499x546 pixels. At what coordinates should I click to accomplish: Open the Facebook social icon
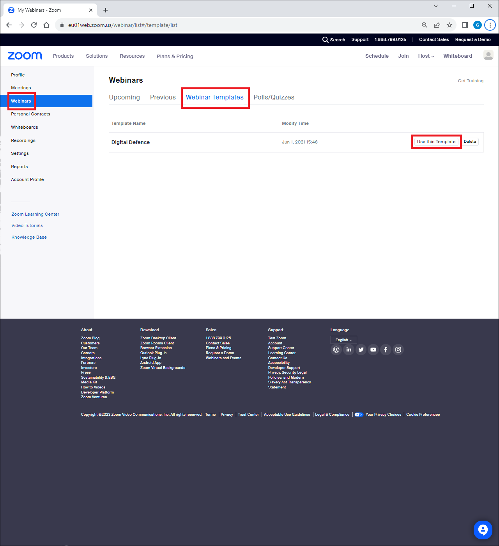[x=386, y=349]
